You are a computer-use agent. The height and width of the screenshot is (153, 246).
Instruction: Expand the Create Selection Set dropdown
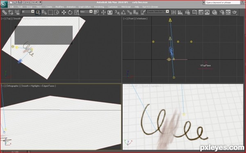pyautogui.click(x=167, y=11)
